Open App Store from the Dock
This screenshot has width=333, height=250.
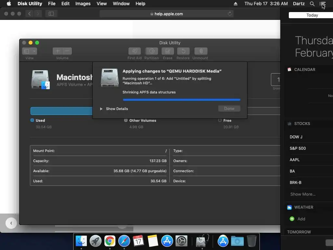[x=167, y=241]
